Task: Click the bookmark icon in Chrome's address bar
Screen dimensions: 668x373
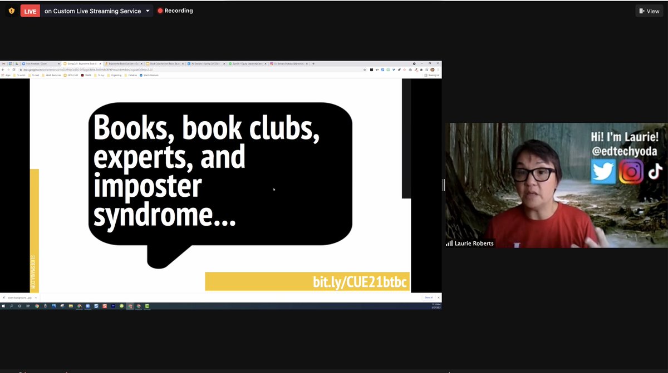Action: click(365, 69)
